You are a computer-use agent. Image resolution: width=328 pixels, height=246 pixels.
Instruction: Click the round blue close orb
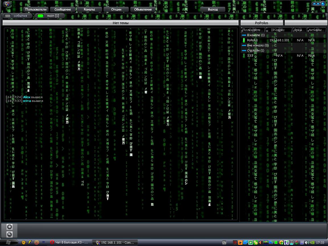pos(323,3)
